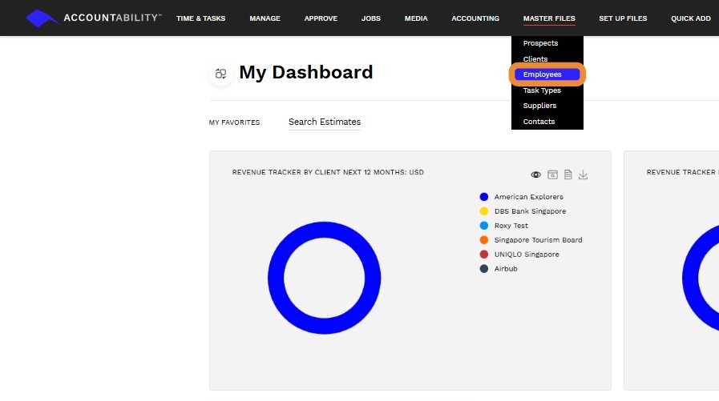Open the Manage menu

pyautogui.click(x=265, y=18)
